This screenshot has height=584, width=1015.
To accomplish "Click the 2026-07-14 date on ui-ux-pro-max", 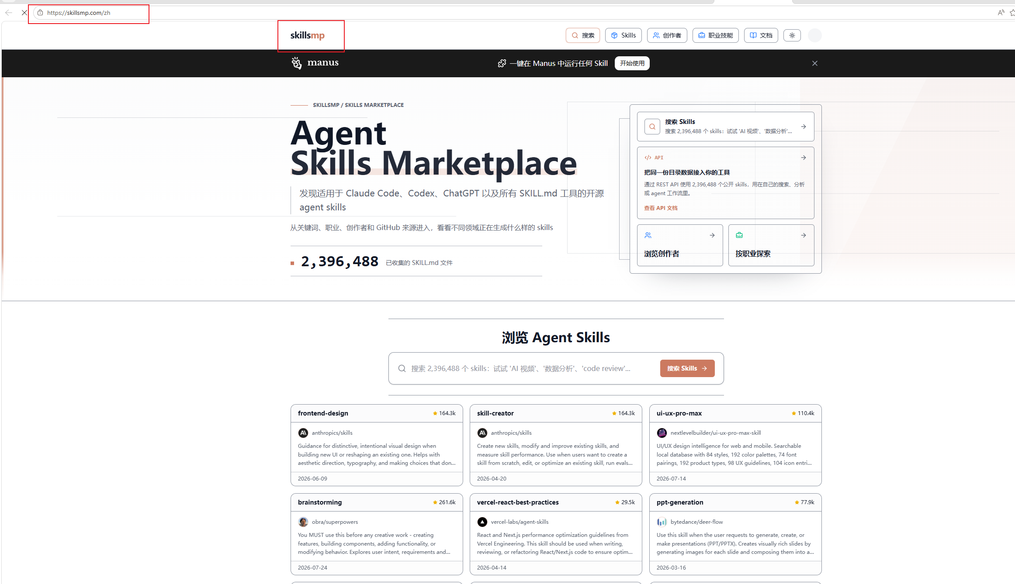I will tap(671, 479).
